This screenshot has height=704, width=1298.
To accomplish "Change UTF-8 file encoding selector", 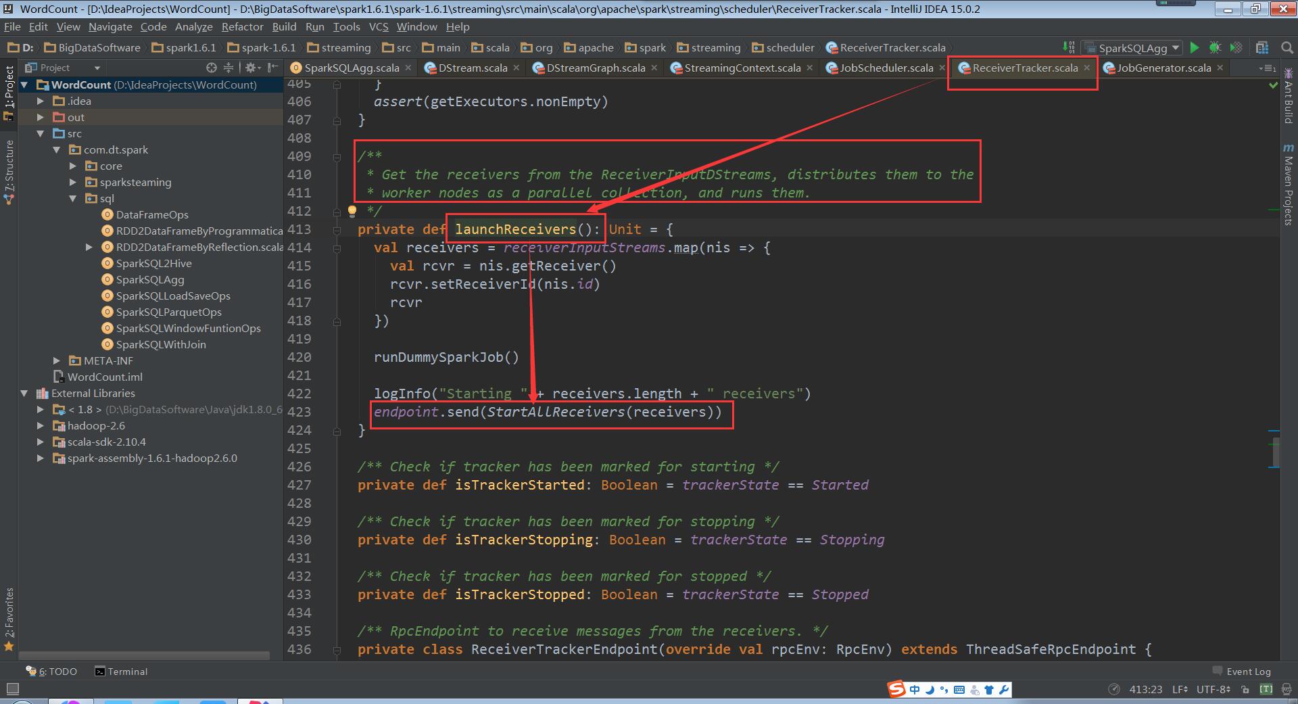I will [1213, 689].
